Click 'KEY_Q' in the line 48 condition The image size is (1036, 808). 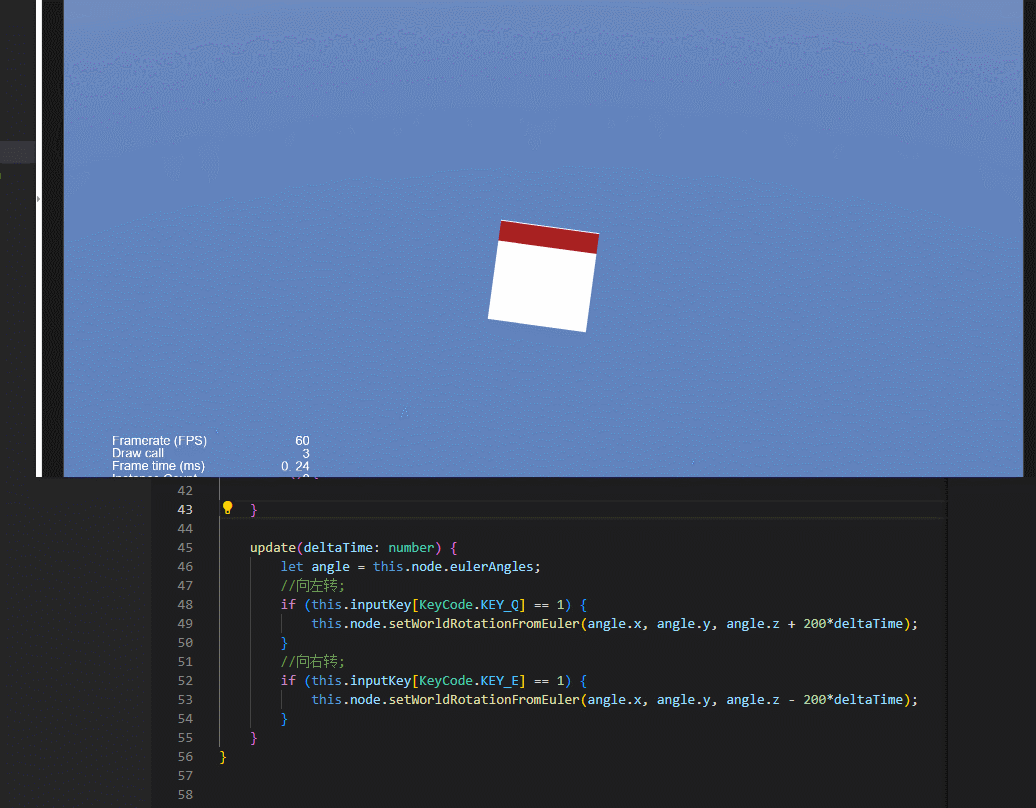point(500,604)
